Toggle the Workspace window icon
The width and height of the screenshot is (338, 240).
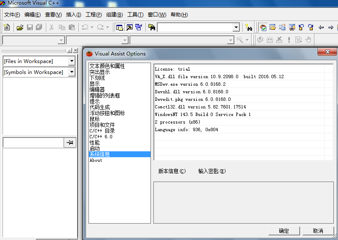tap(119, 27)
